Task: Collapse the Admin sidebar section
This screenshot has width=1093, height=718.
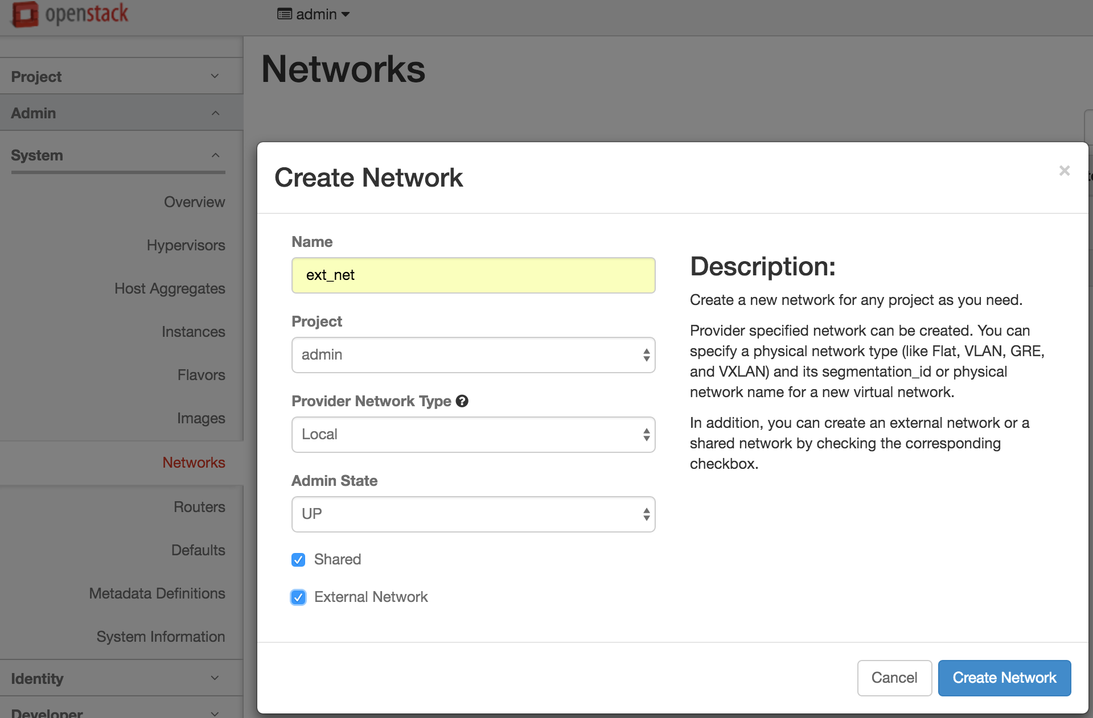Action: (x=121, y=113)
